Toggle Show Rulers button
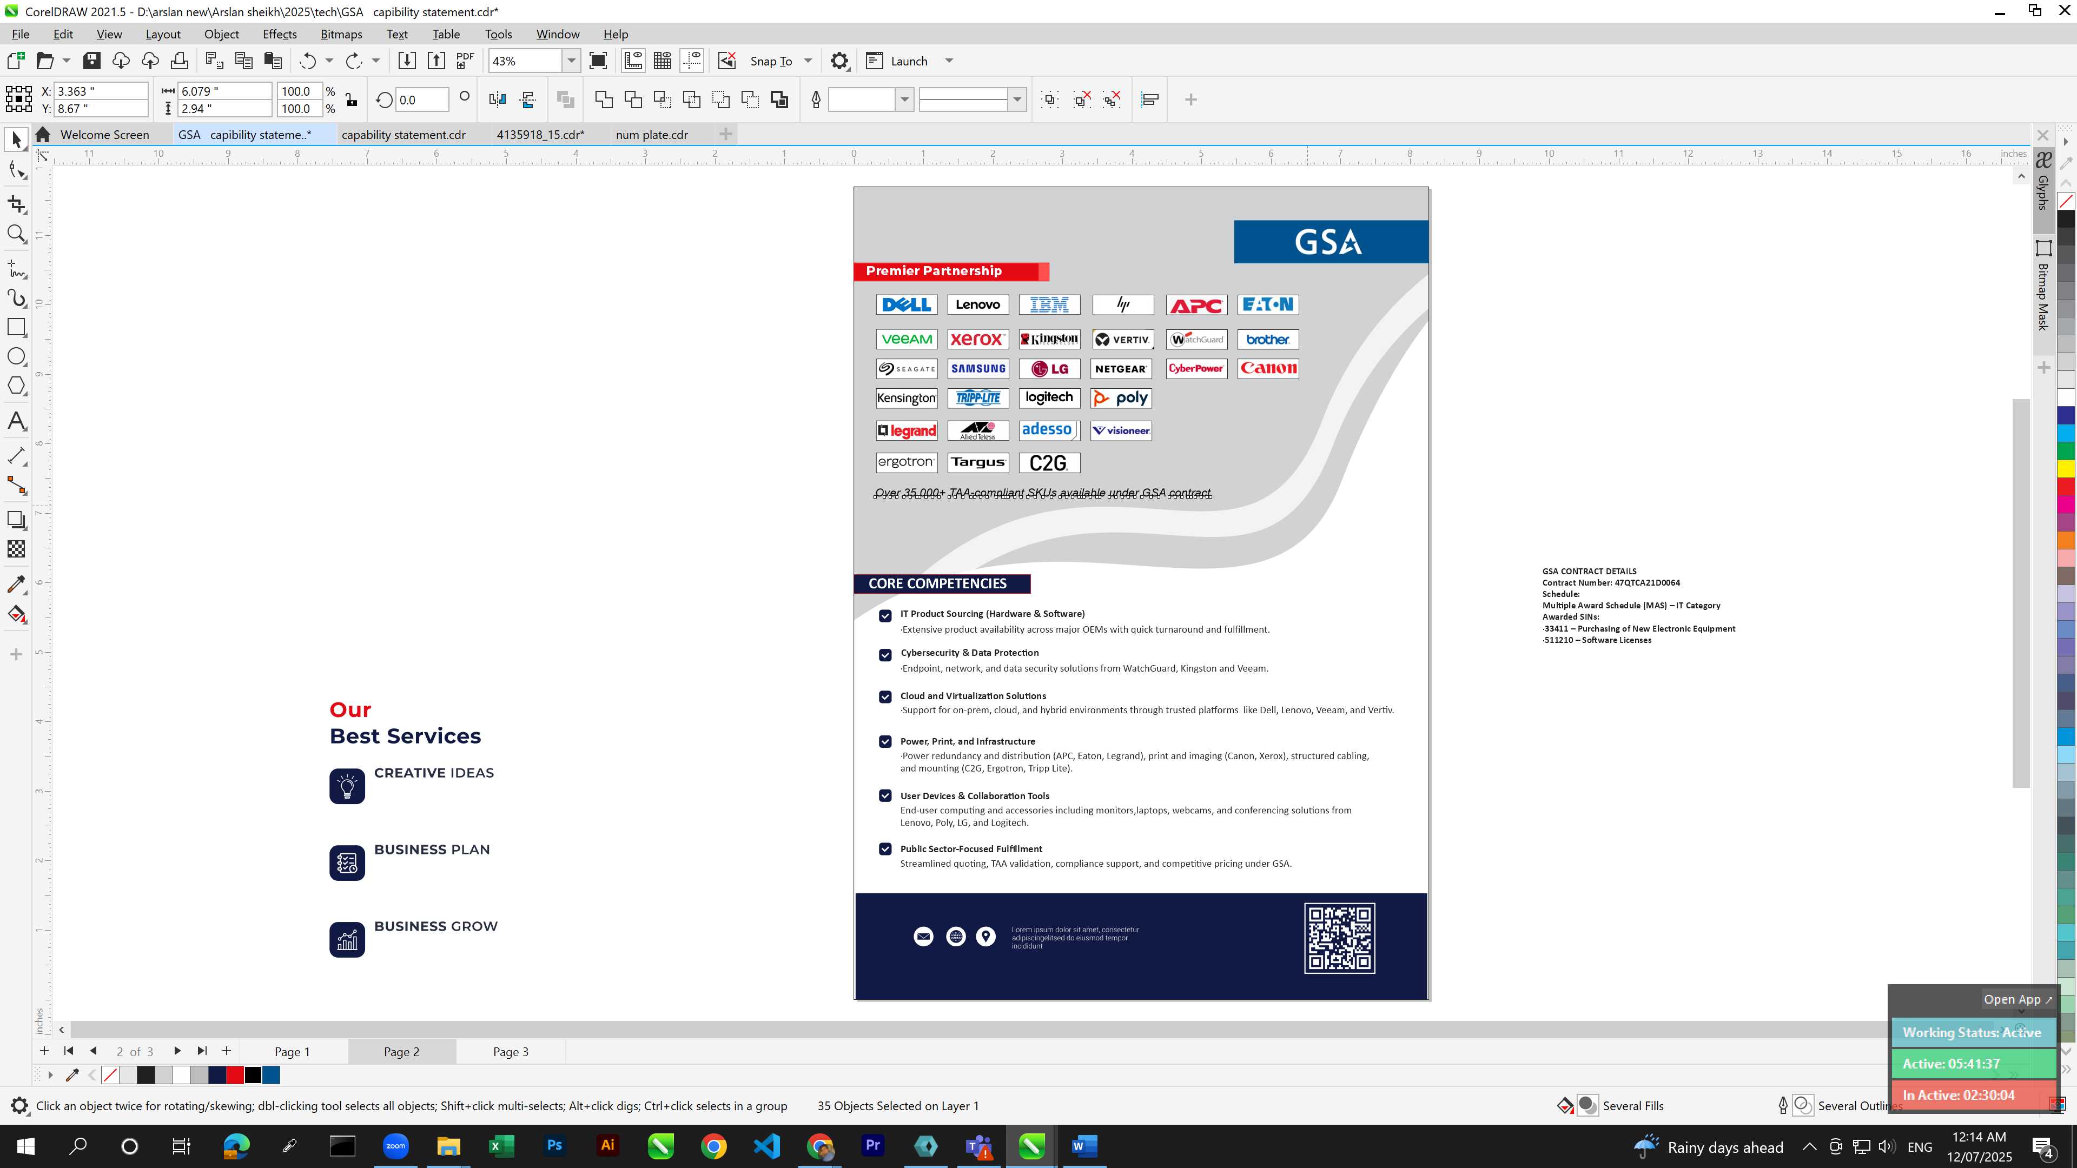2077x1168 pixels. (x=633, y=61)
